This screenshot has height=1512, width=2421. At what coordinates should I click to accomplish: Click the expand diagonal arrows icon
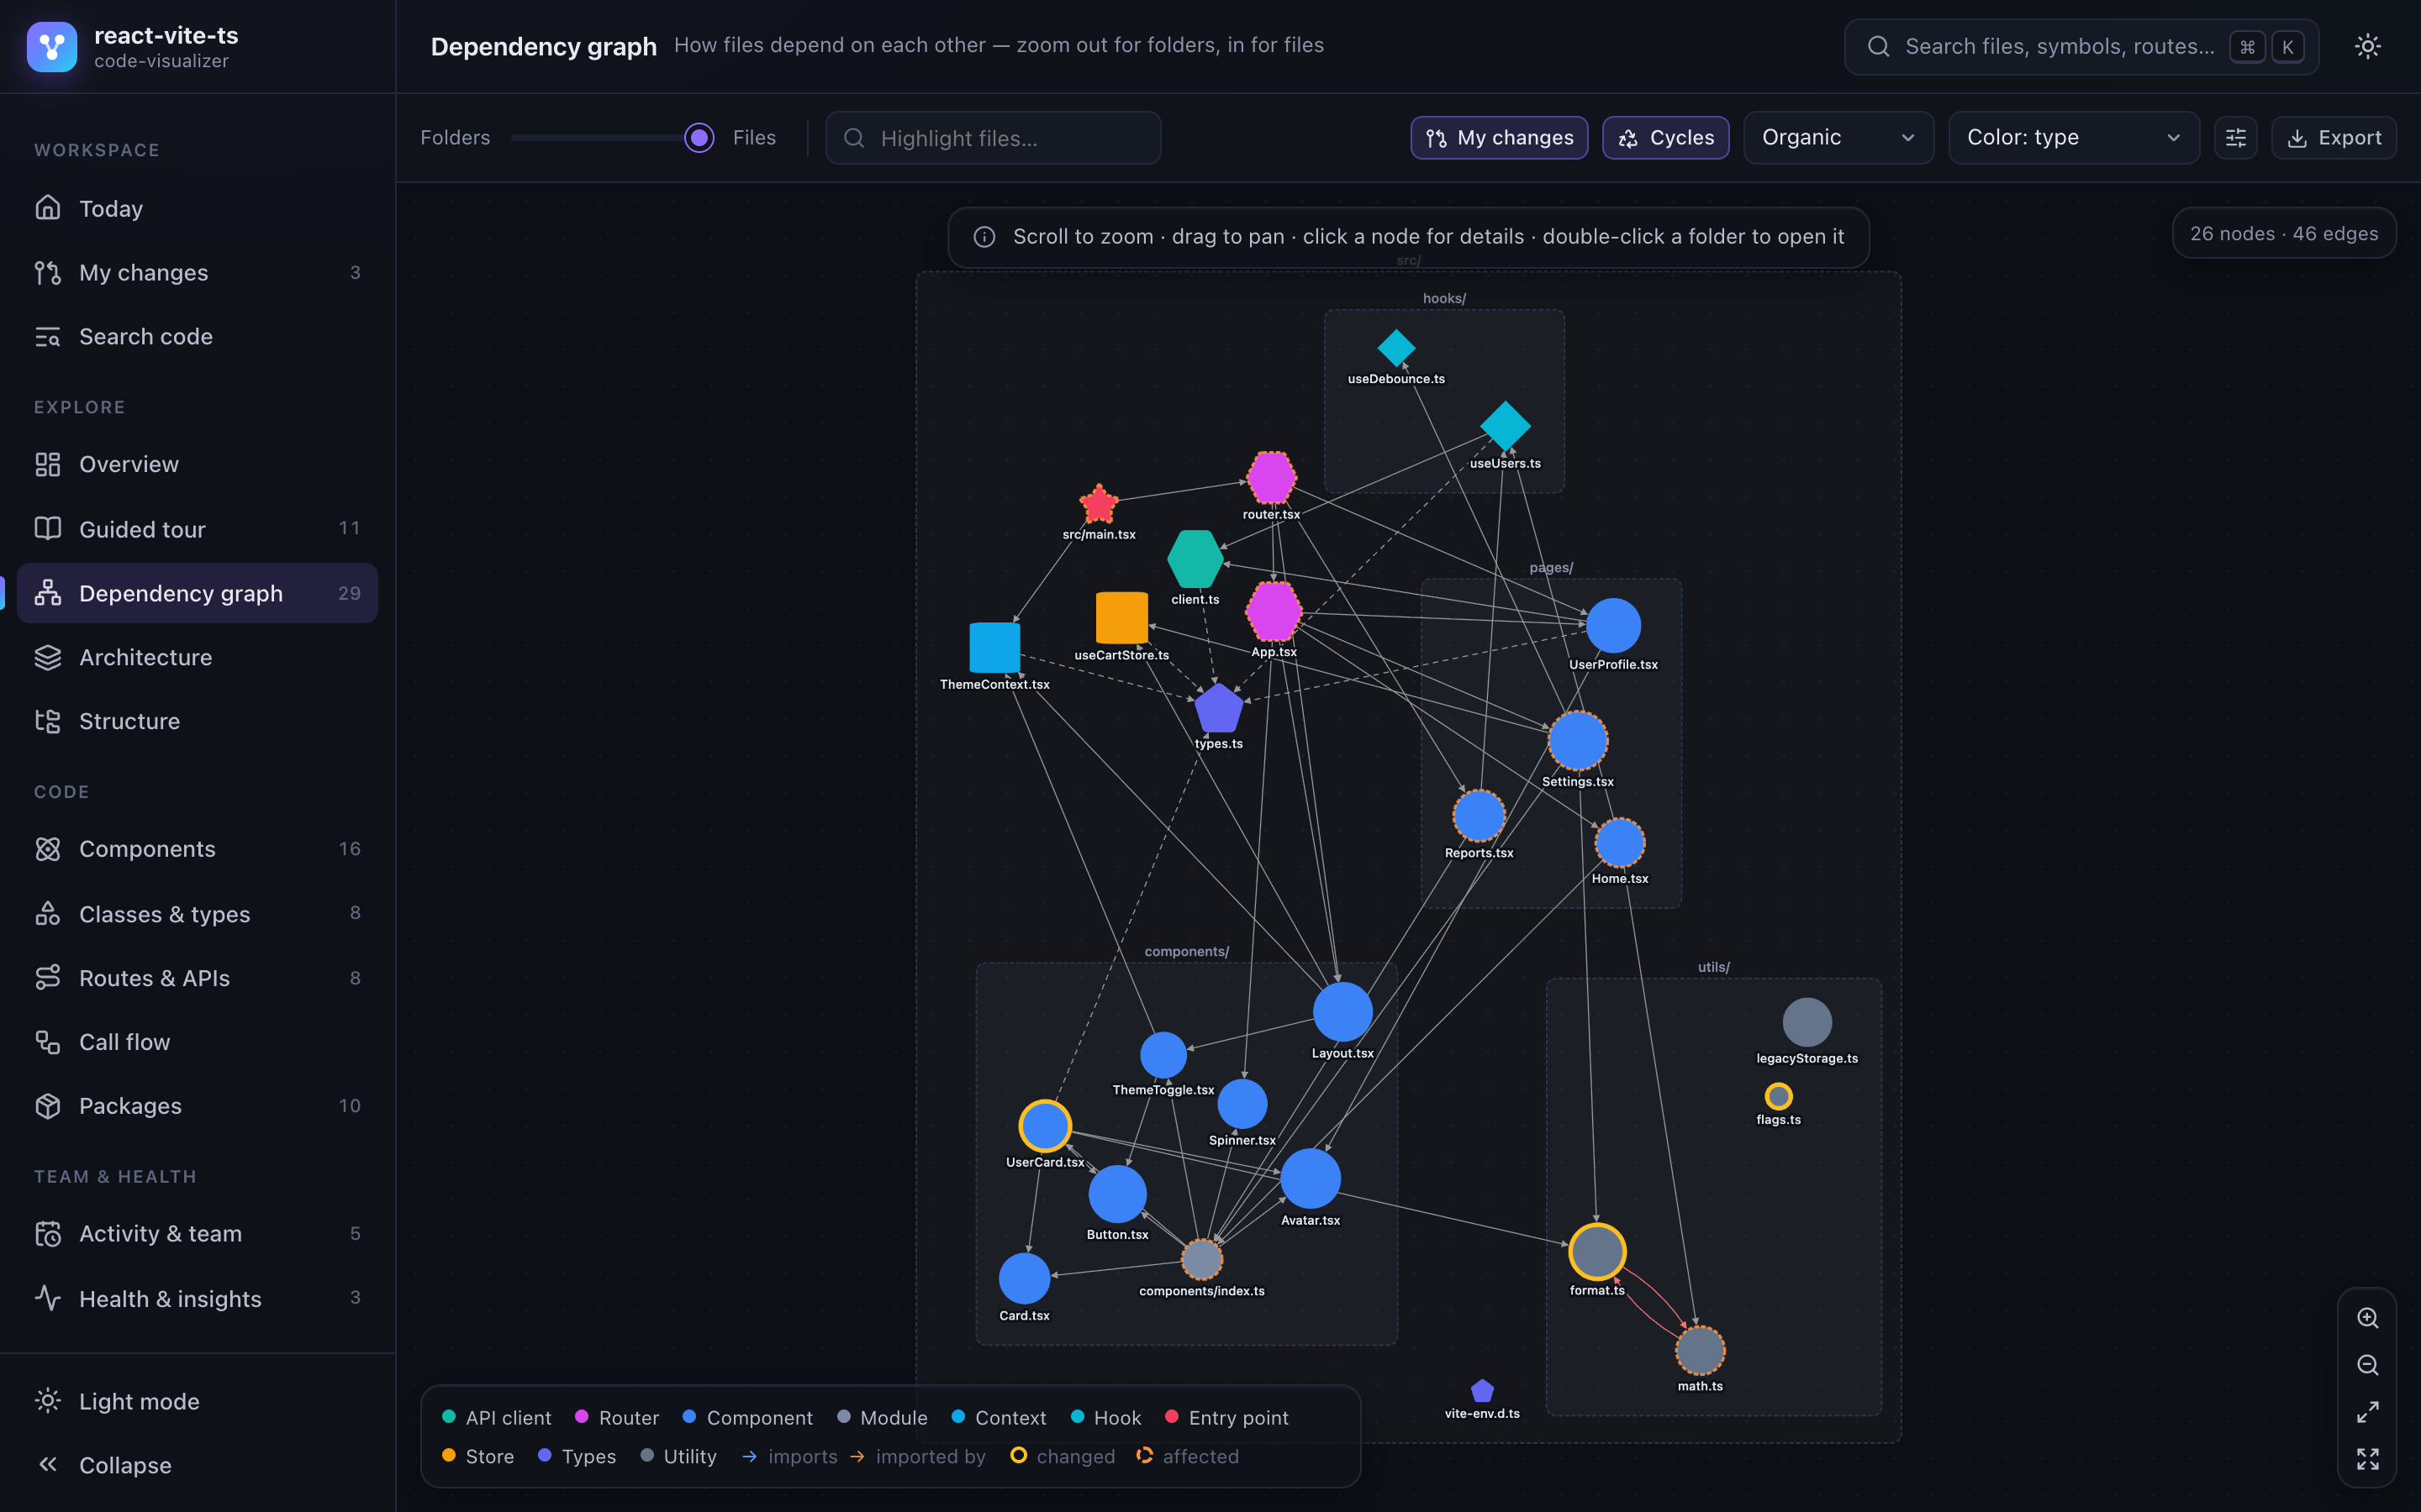point(2367,1412)
